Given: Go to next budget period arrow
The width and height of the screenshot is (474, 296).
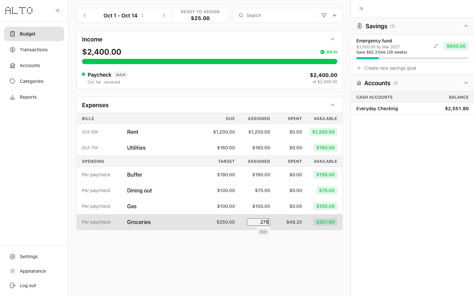Looking at the screenshot, I should 164,15.
